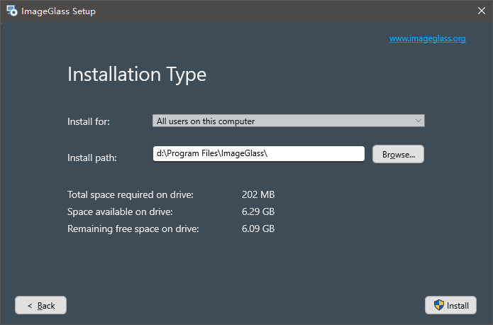Click the 'Total space required on drive' label

click(130, 194)
